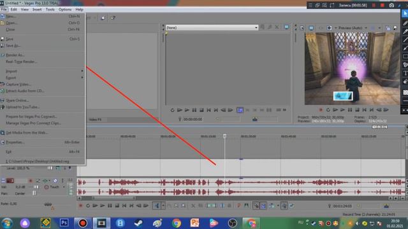Click record button under video preview
Screen dimensions: 408x229
pos(321,110)
